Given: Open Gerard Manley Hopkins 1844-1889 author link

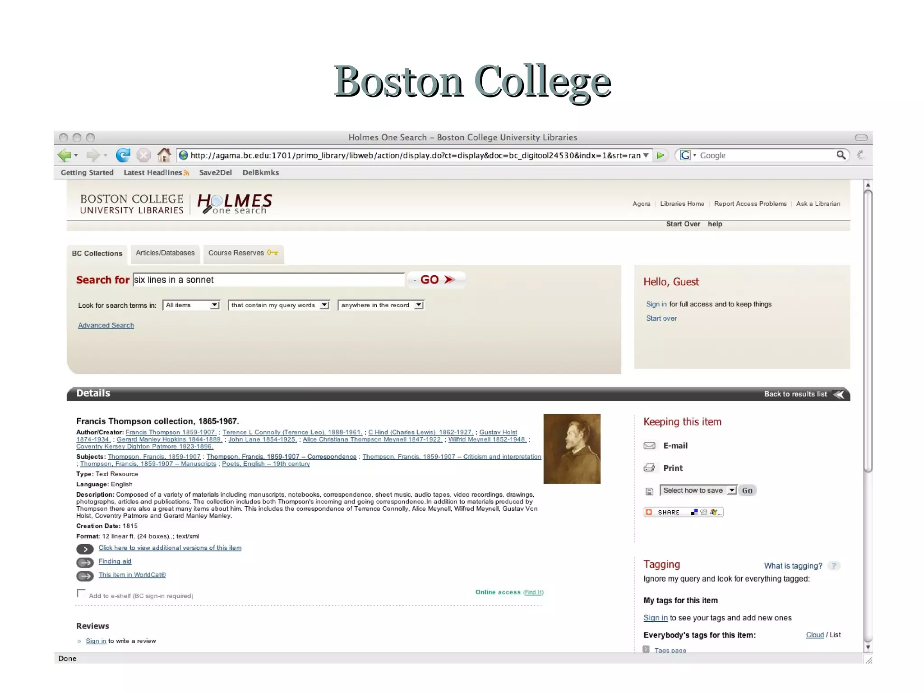Looking at the screenshot, I should [169, 439].
